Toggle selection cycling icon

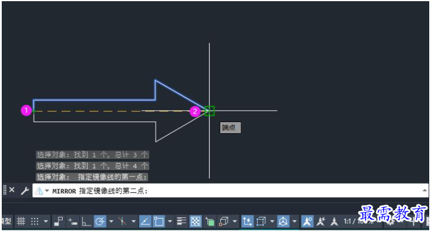[x=210, y=221]
